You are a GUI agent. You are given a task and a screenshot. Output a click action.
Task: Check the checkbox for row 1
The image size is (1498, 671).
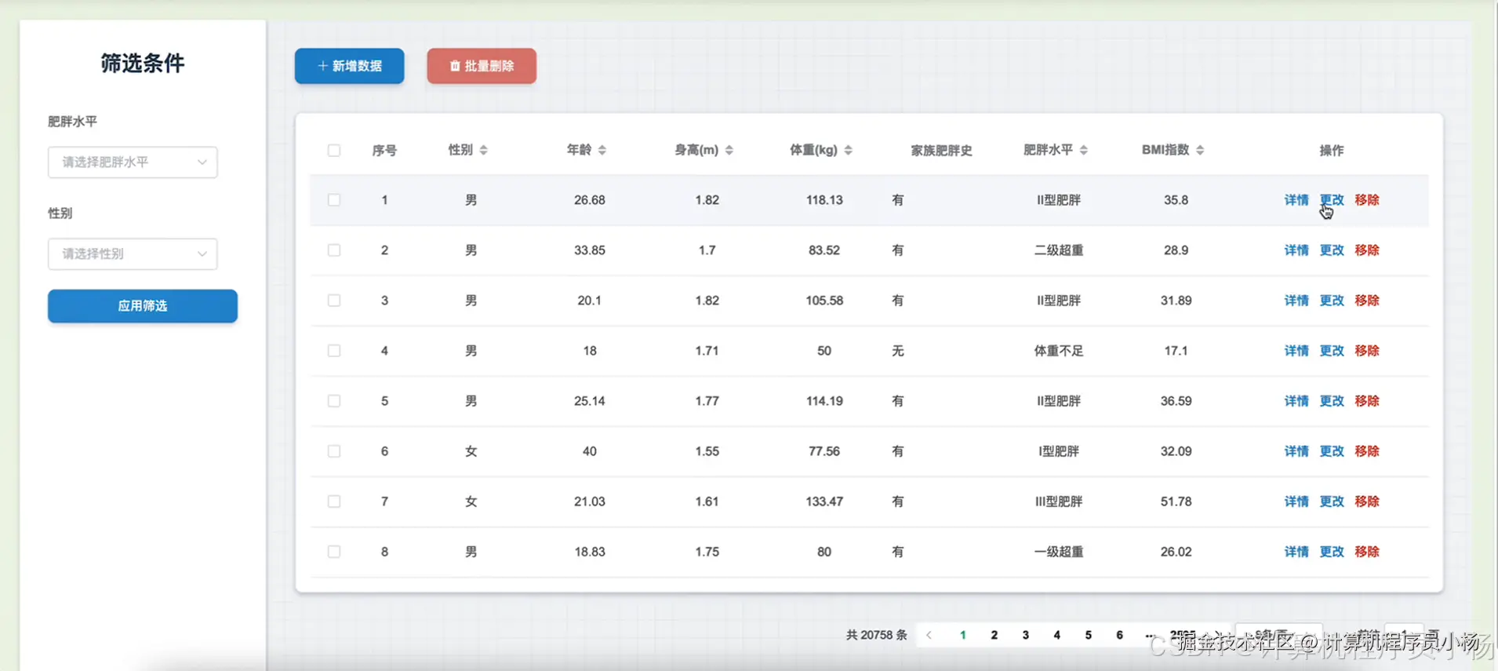click(x=334, y=200)
